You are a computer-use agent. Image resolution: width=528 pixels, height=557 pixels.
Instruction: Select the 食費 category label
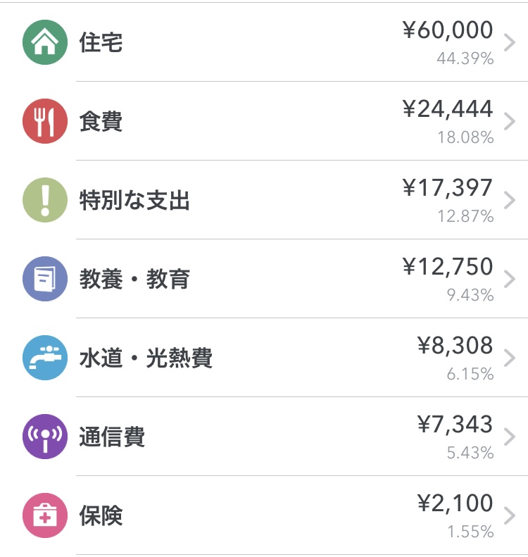pos(101,121)
